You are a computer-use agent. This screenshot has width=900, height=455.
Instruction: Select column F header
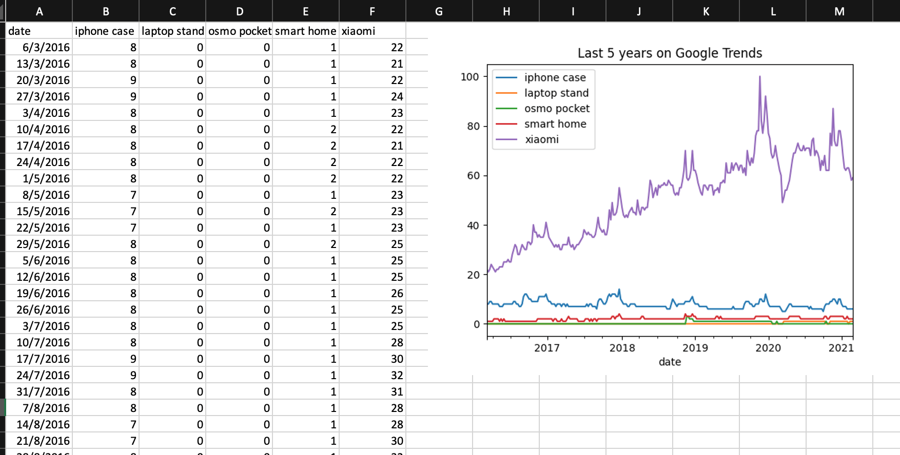pos(373,11)
